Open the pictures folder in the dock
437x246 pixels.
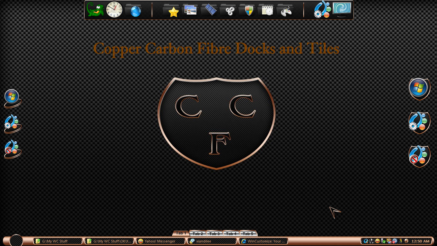click(x=191, y=10)
